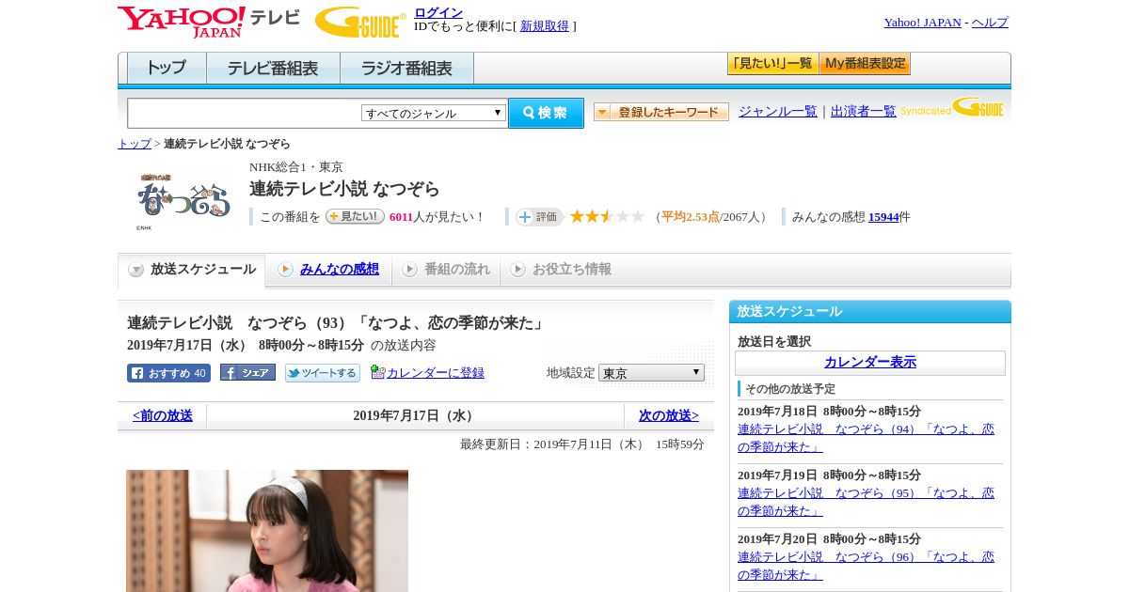Image resolution: width=1129 pixels, height=592 pixels.
Task: Open the なつぞら（95）episode link
Action: click(x=866, y=502)
